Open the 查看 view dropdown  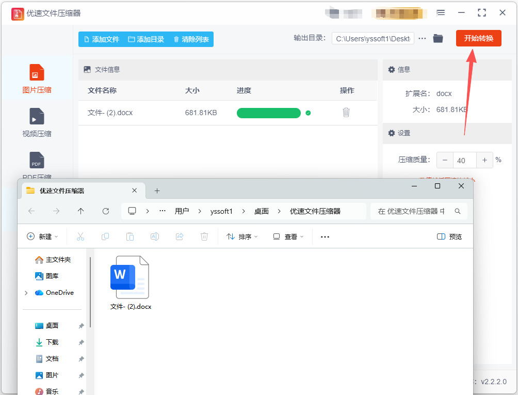coord(288,236)
